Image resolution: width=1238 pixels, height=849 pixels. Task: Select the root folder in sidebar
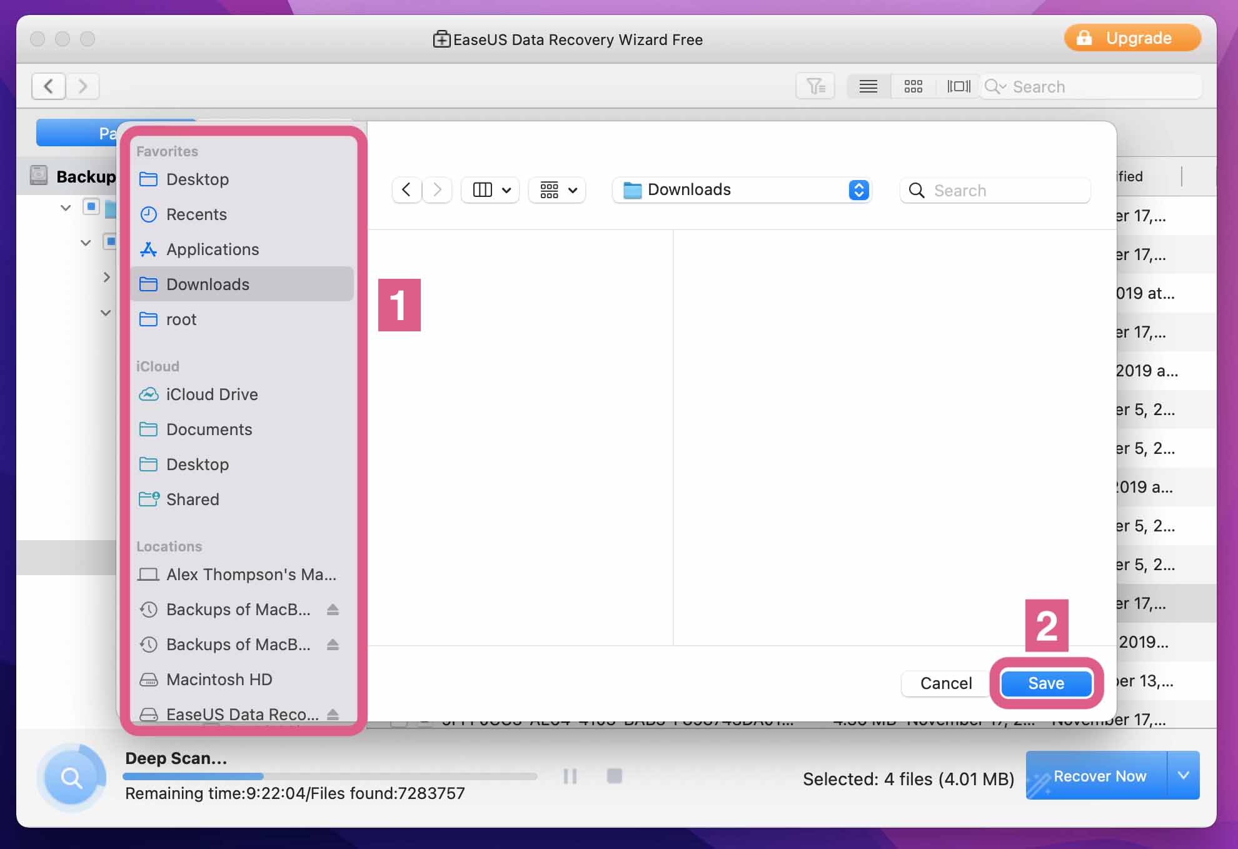pyautogui.click(x=243, y=319)
